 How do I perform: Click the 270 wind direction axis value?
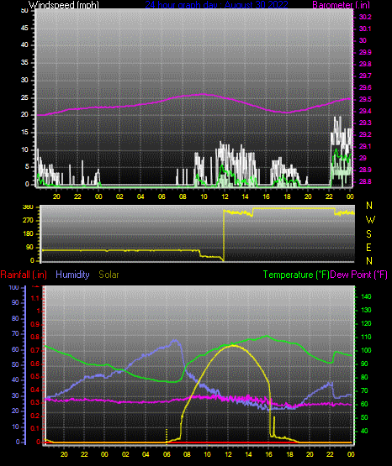coord(28,221)
